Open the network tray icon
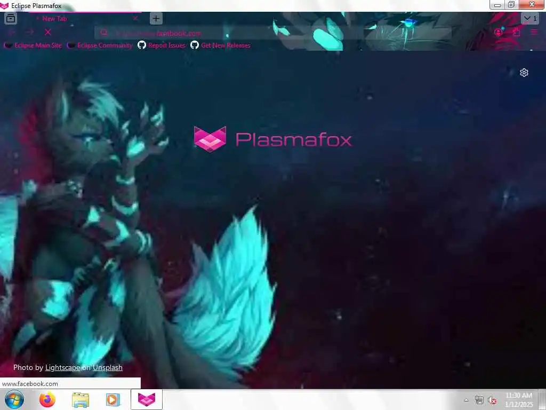The image size is (546, 410). point(479,400)
